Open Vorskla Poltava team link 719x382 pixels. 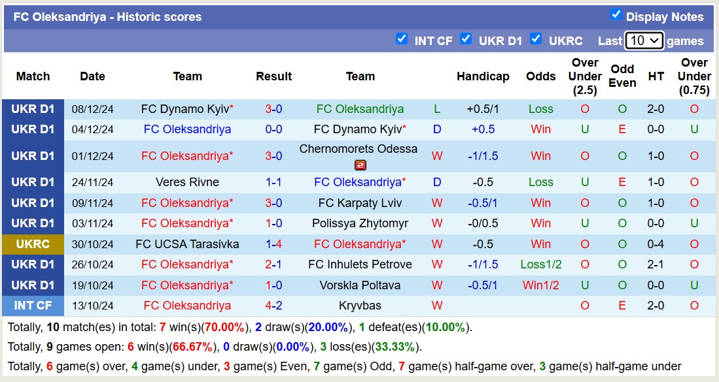(x=360, y=285)
